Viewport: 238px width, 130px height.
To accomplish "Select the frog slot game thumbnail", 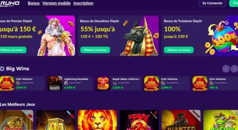I will tap(221, 120).
